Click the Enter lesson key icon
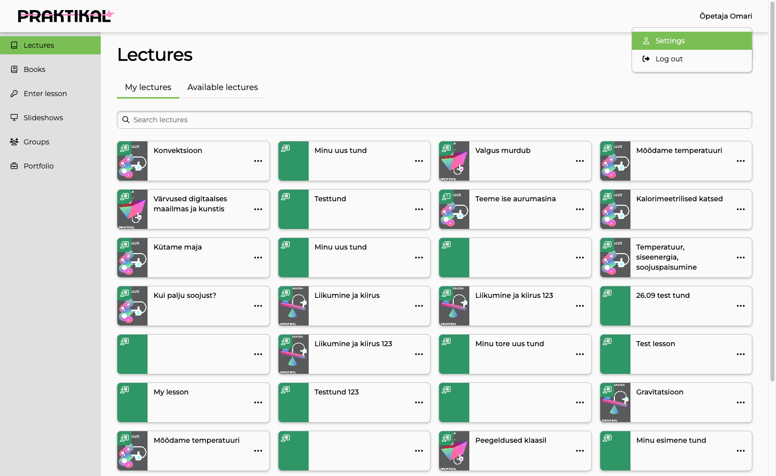The width and height of the screenshot is (776, 476). (14, 94)
